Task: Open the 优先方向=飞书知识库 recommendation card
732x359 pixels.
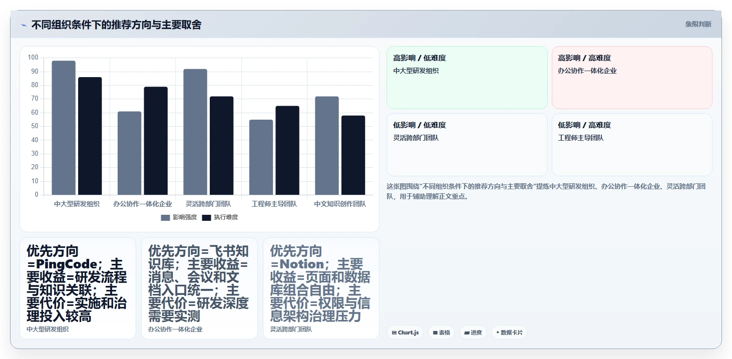Action: click(199, 288)
